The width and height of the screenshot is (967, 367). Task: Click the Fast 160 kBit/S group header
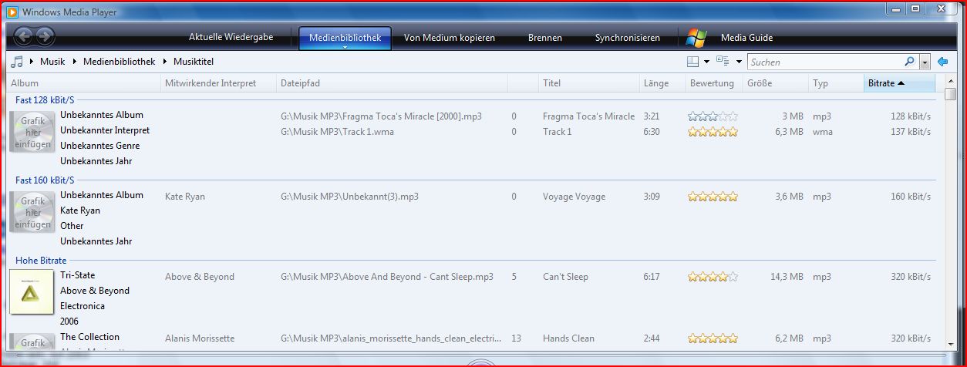tap(45, 180)
